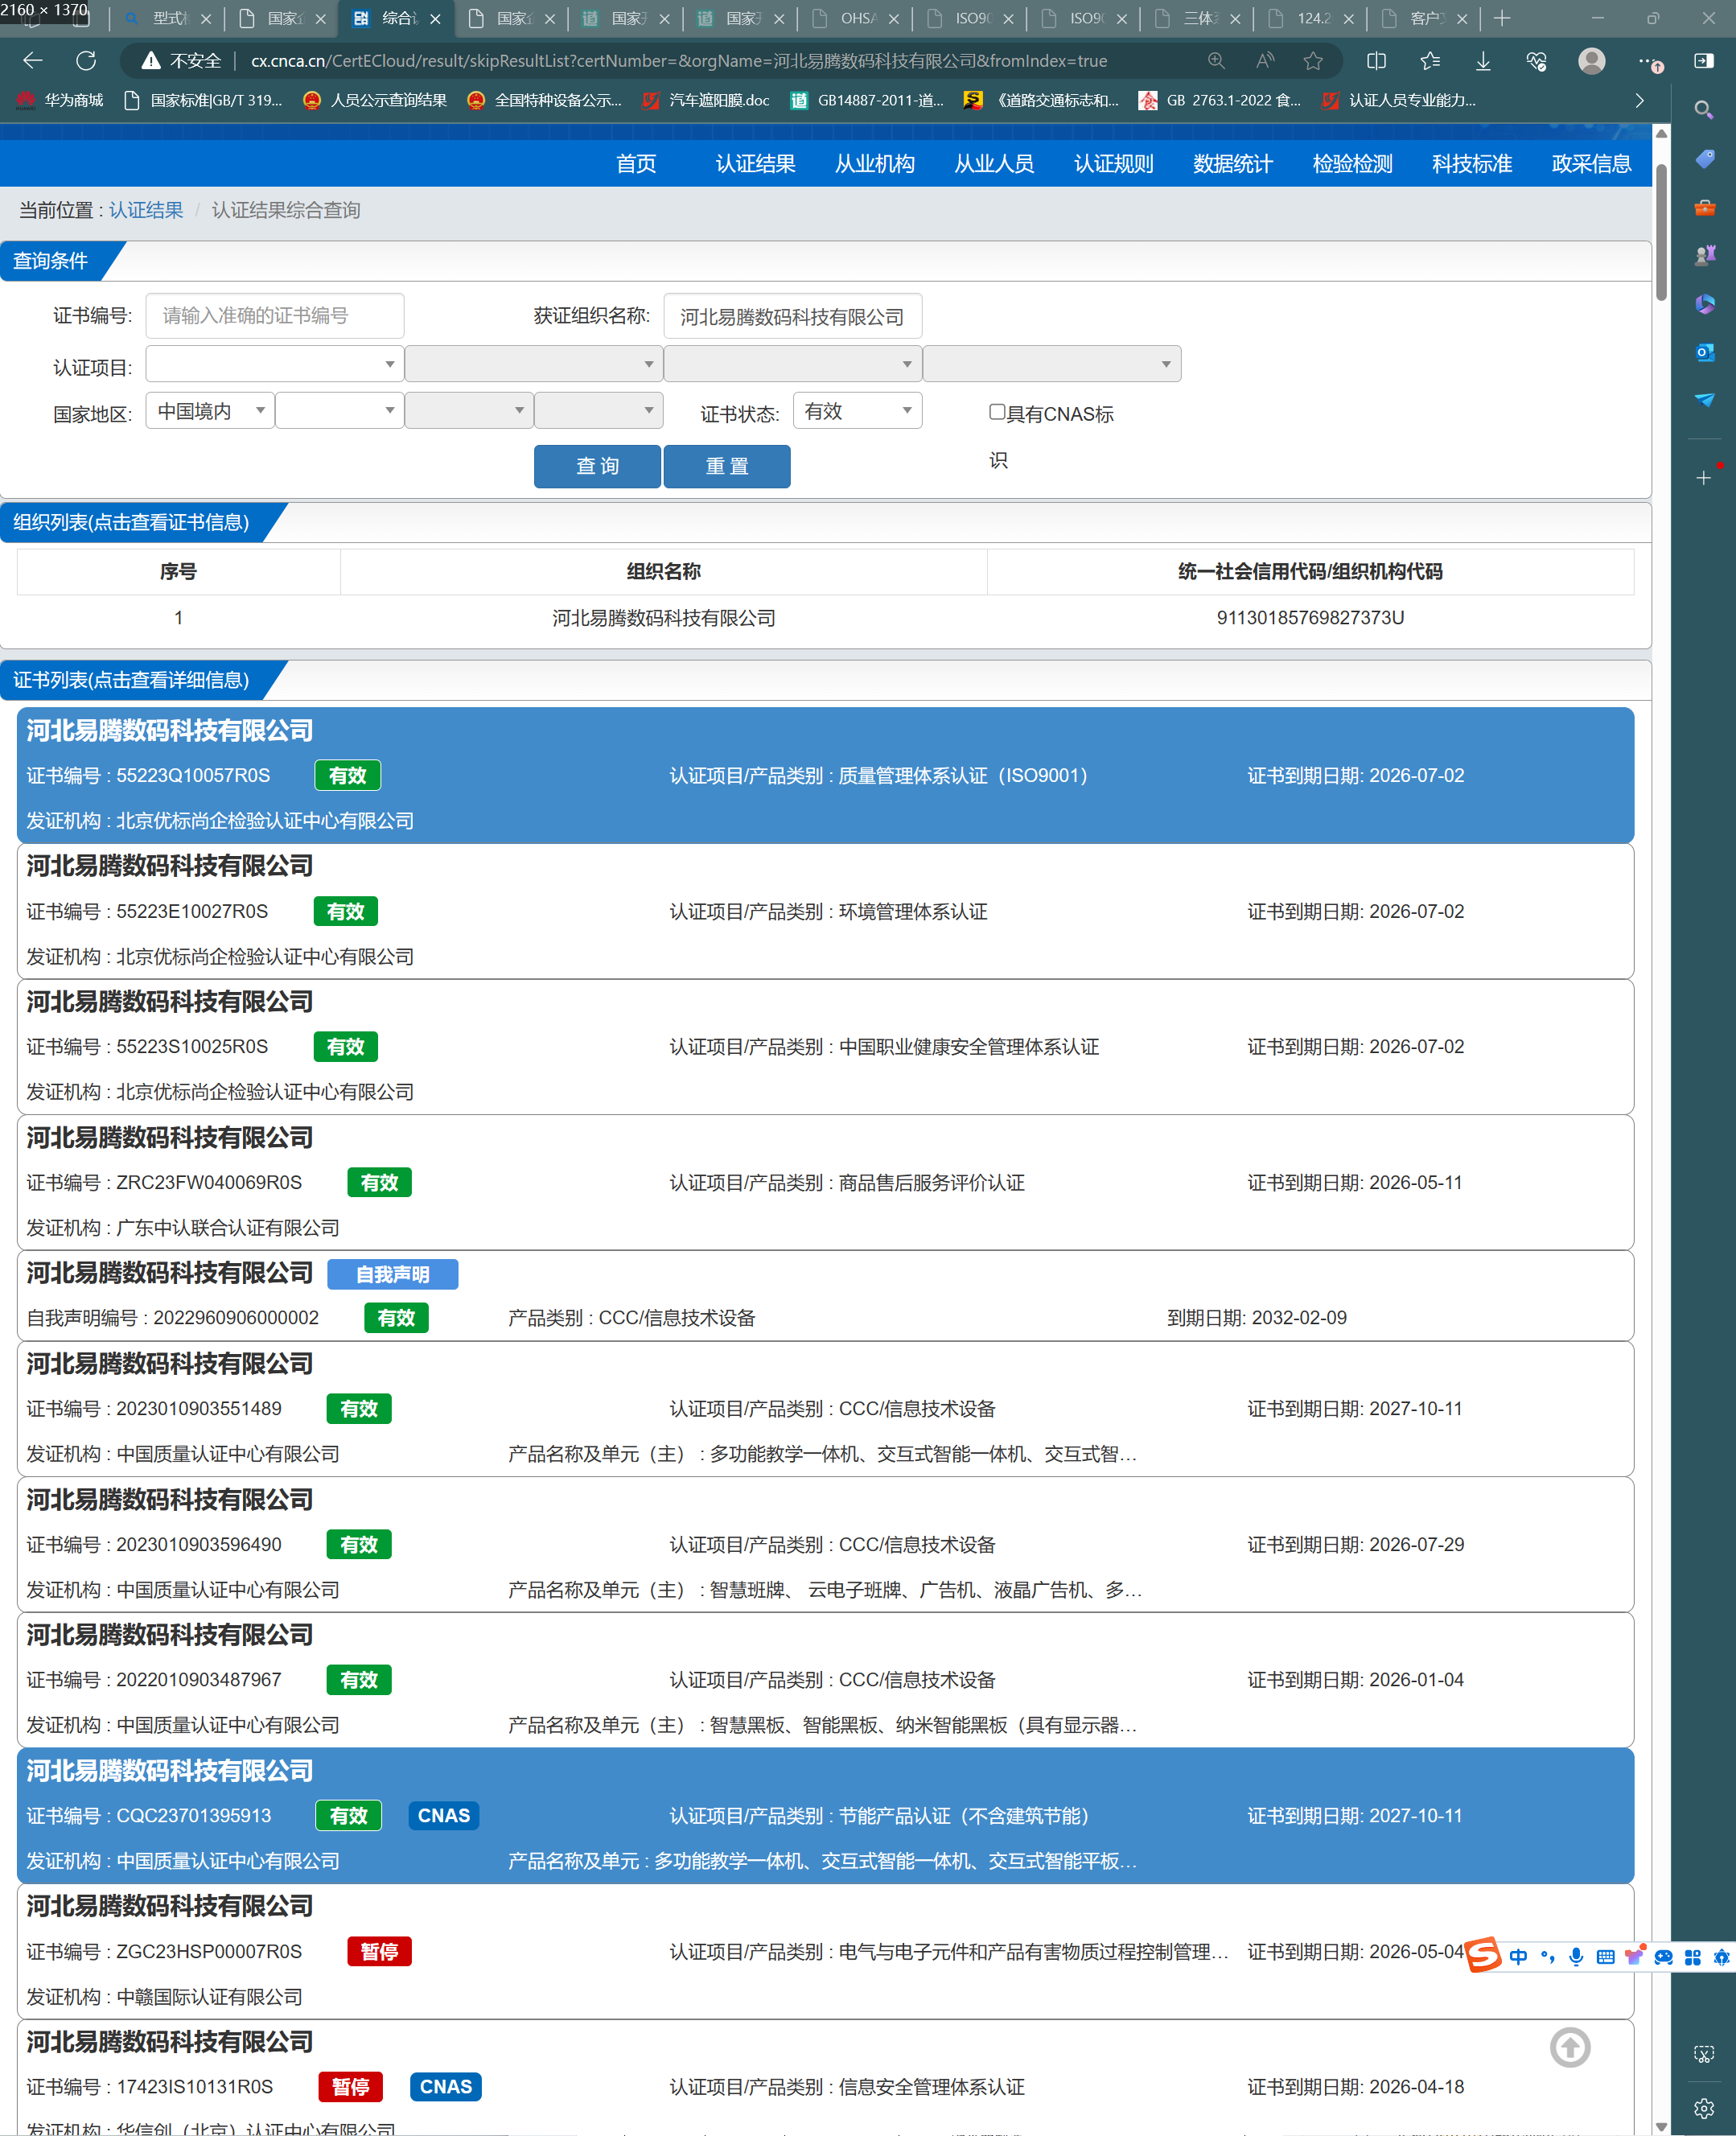The image size is (1736, 2136).
Task: Open Edge sidebar search icon
Action: click(1704, 109)
